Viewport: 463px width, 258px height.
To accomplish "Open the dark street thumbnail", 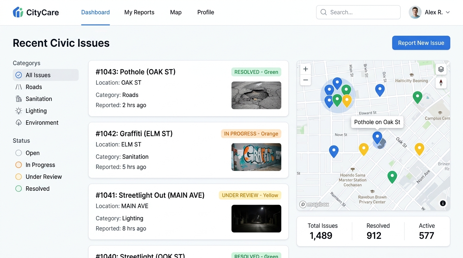I will [x=256, y=219].
